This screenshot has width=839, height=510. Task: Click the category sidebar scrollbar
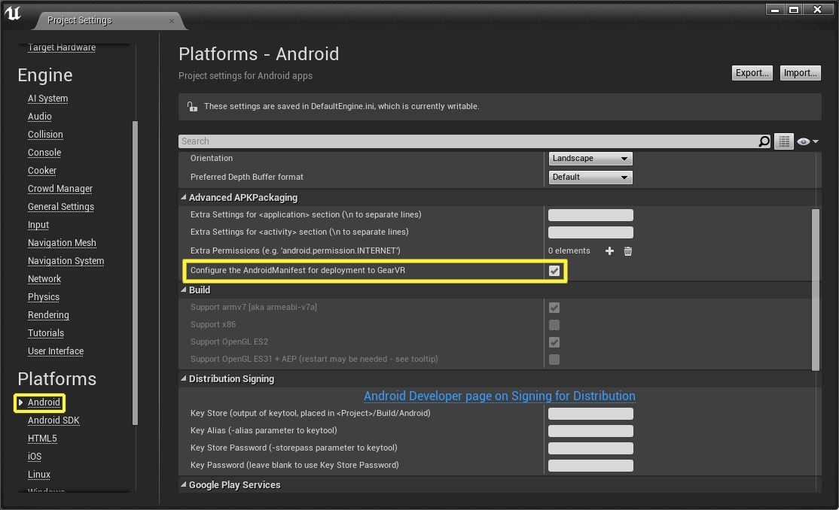pos(135,272)
